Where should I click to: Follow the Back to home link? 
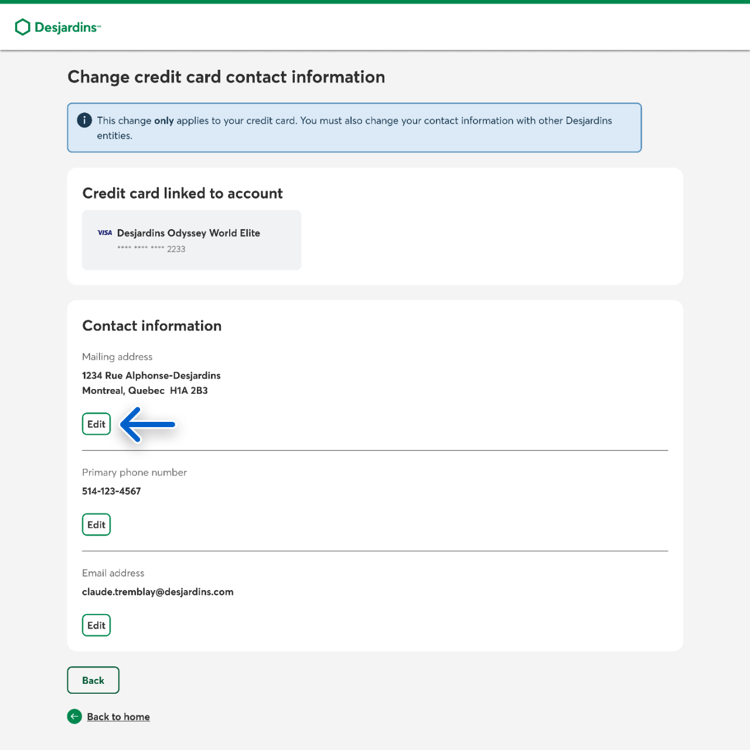pos(118,717)
